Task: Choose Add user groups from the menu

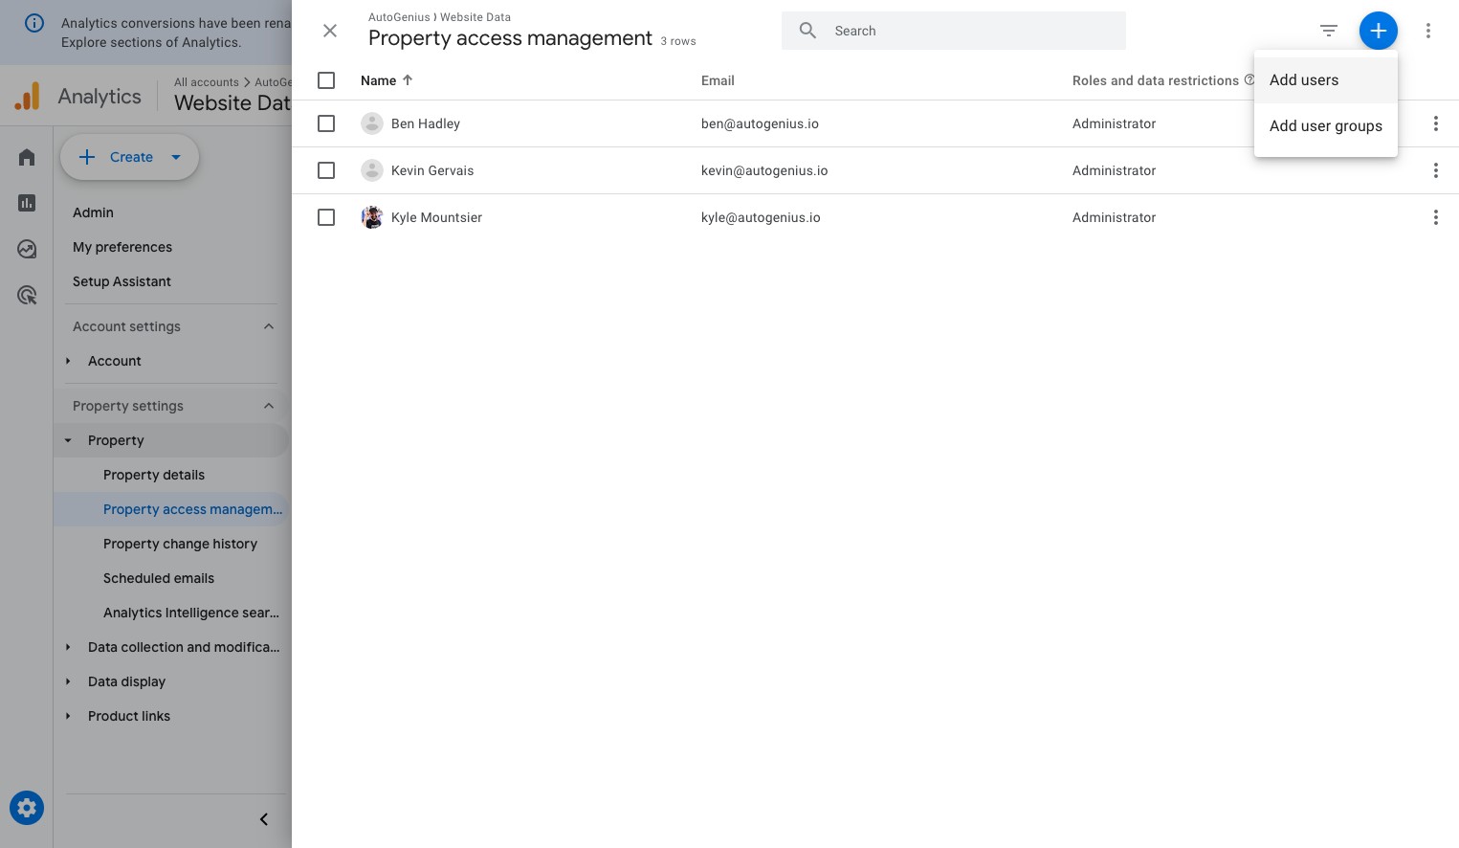Action: pyautogui.click(x=1326, y=126)
